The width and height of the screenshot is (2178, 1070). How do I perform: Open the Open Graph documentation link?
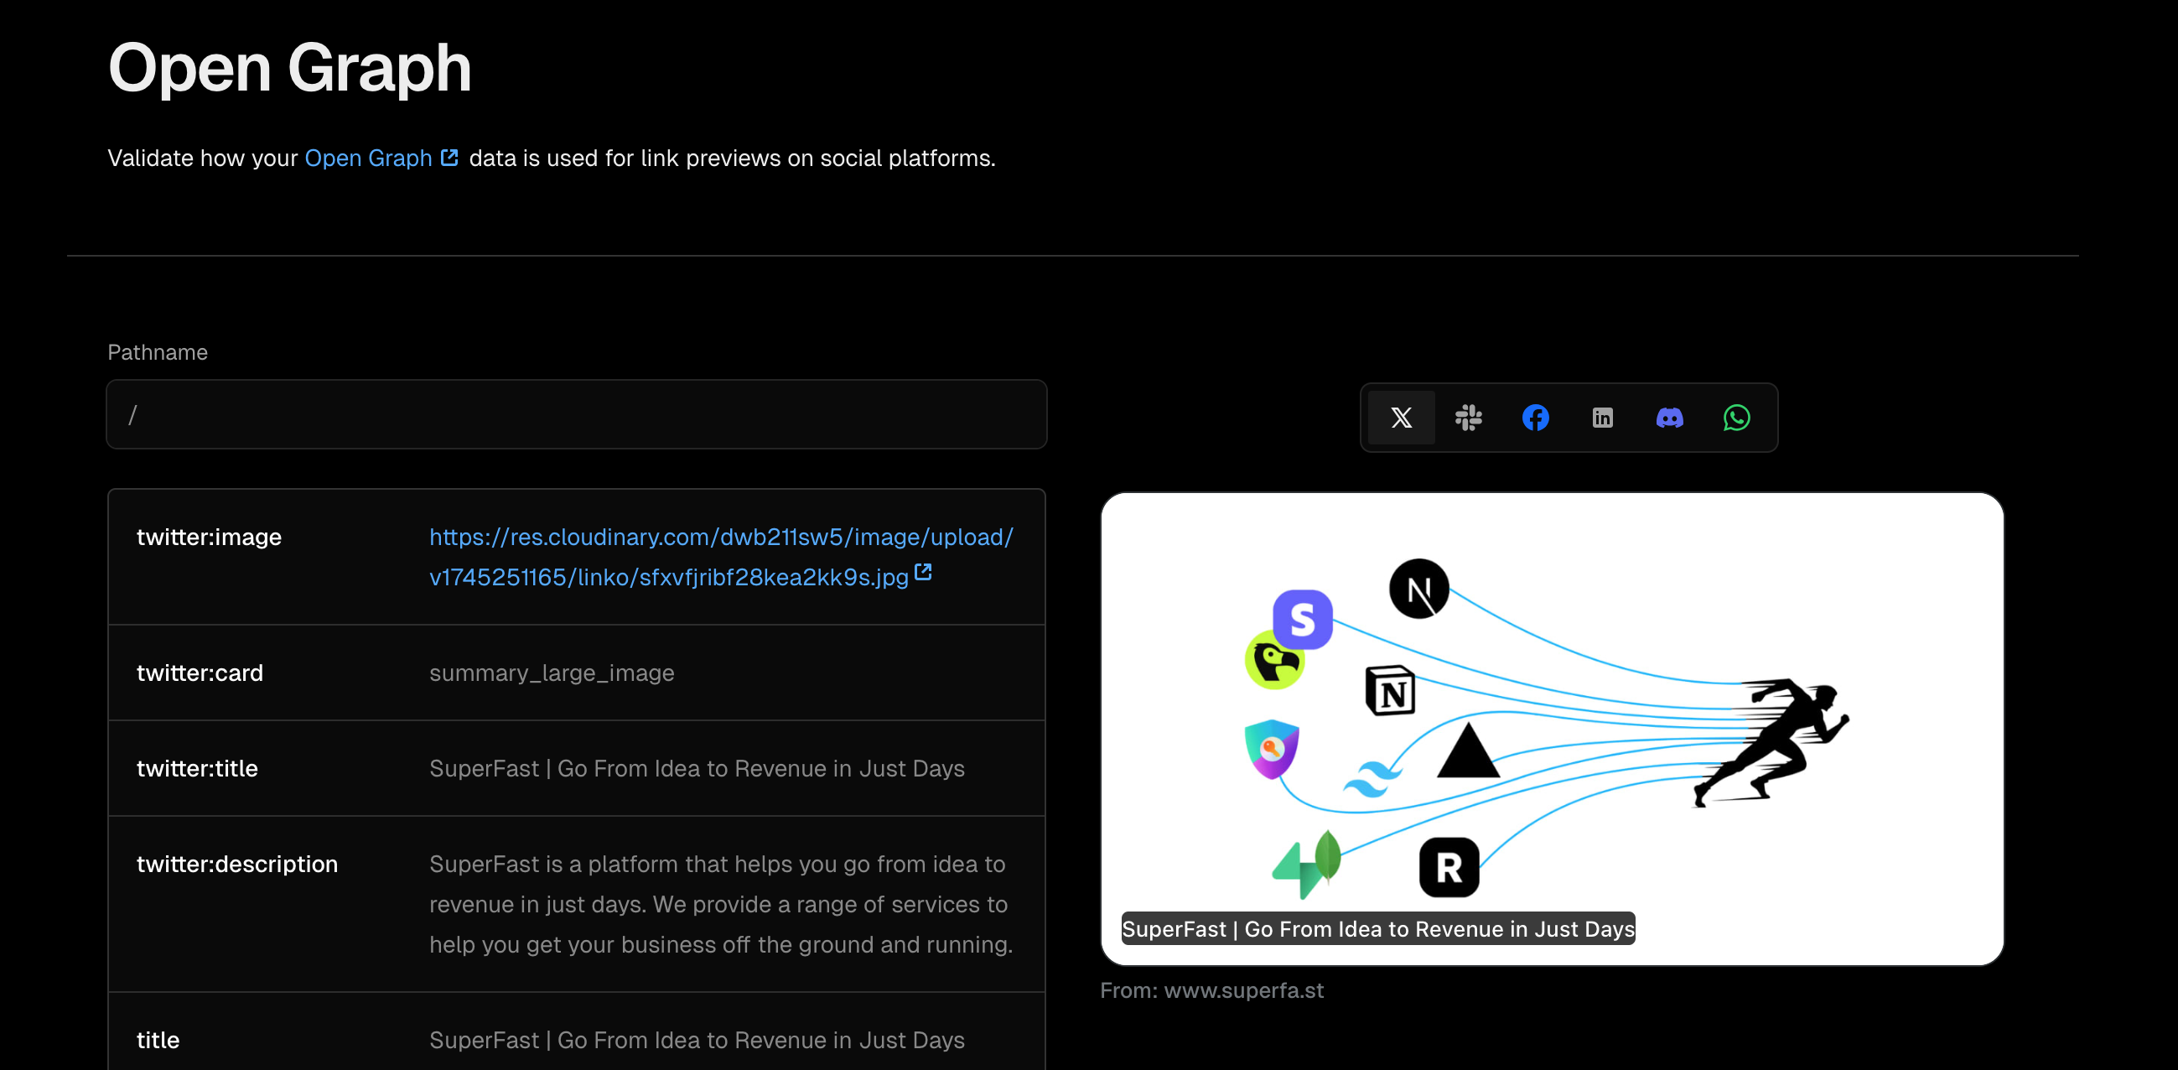coord(369,158)
